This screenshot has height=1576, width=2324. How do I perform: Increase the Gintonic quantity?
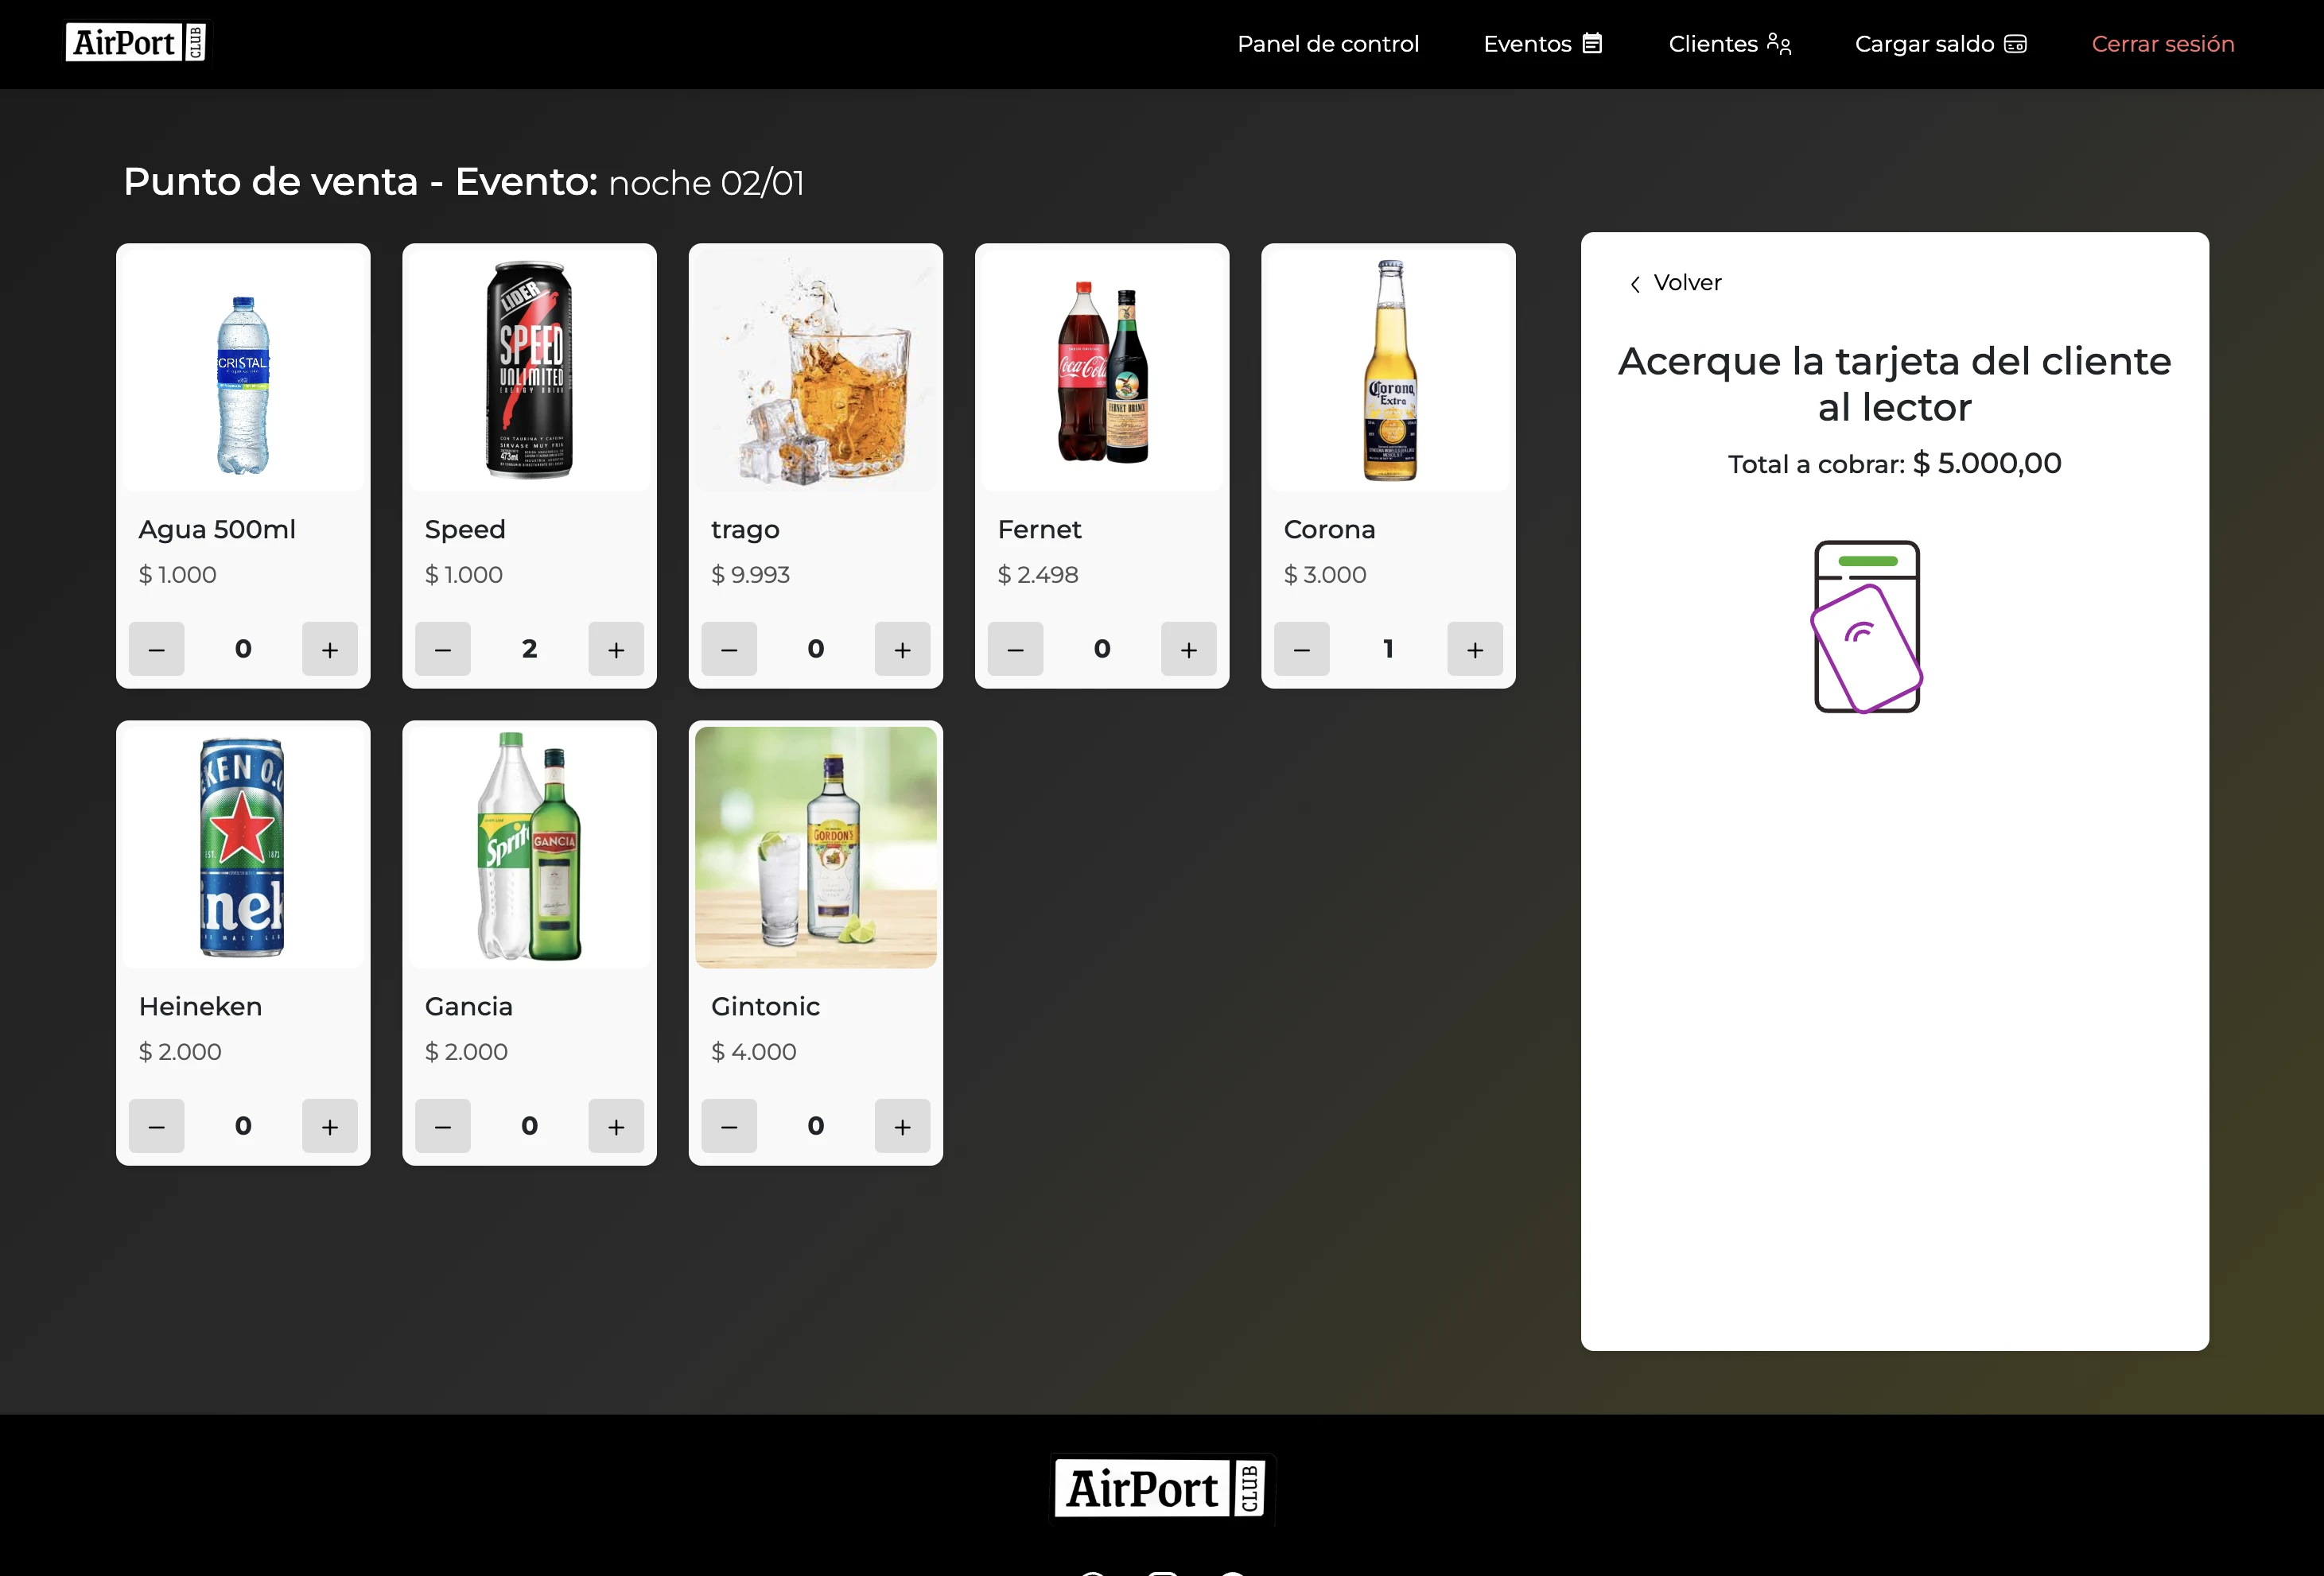pyautogui.click(x=902, y=1126)
